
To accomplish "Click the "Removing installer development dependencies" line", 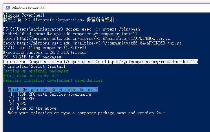I will coord(53,80).
